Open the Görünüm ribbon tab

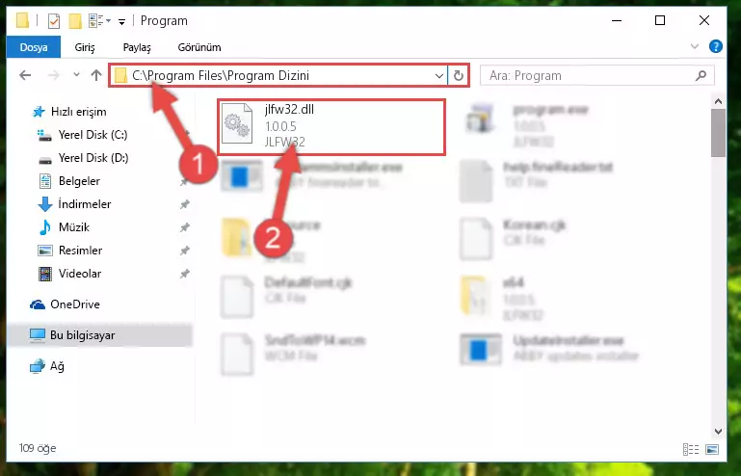pyautogui.click(x=198, y=47)
